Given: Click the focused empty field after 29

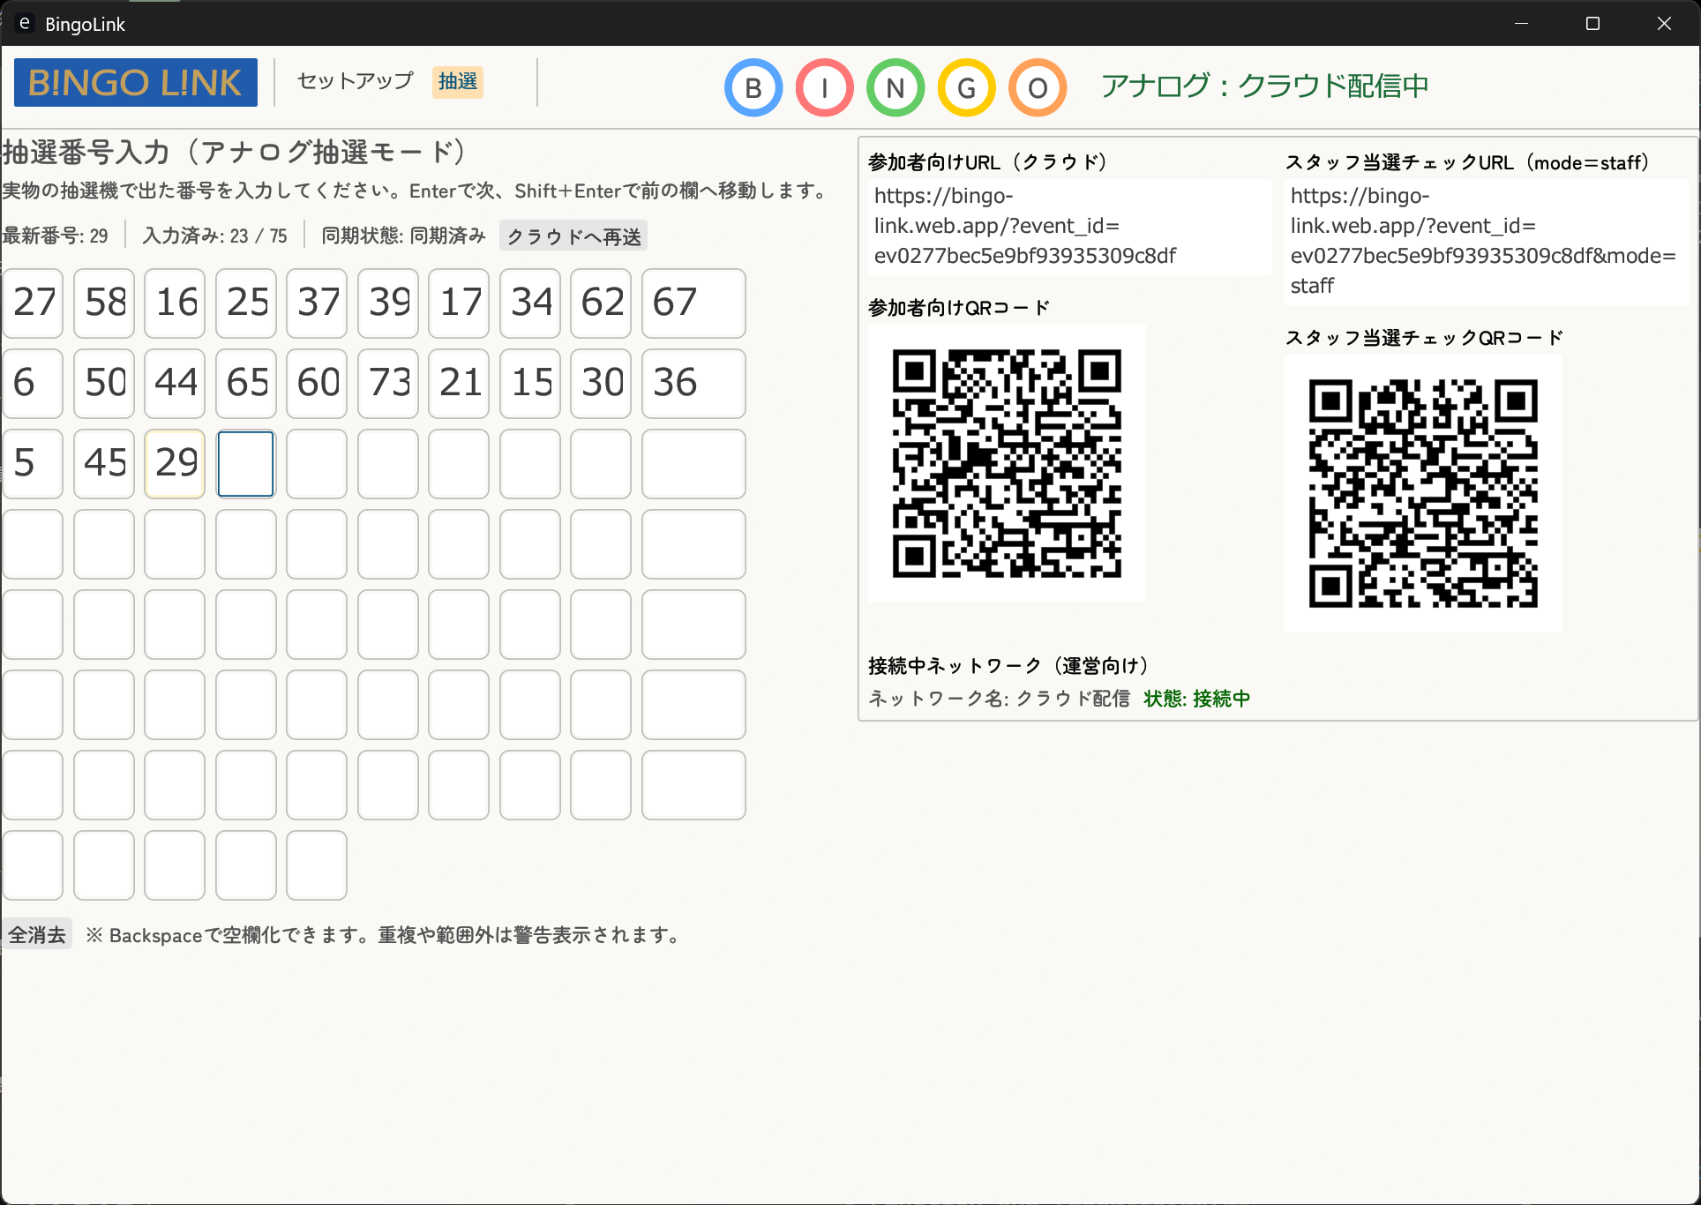Looking at the screenshot, I should [x=246, y=464].
